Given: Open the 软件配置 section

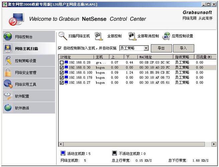Looking at the screenshot, I should pyautogui.click(x=29, y=96).
